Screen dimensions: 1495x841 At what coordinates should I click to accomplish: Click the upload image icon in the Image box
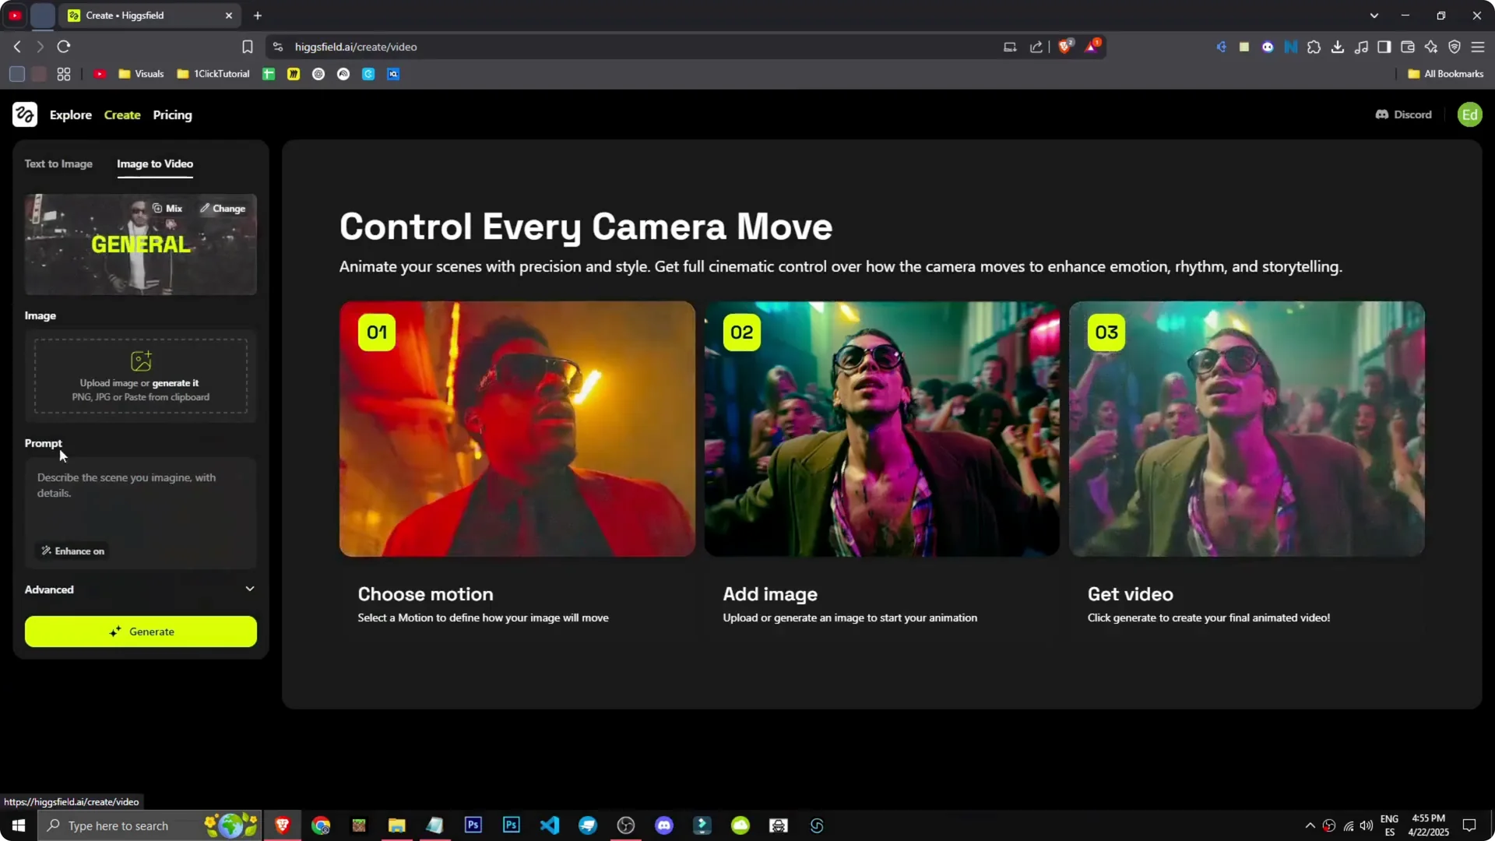click(140, 361)
